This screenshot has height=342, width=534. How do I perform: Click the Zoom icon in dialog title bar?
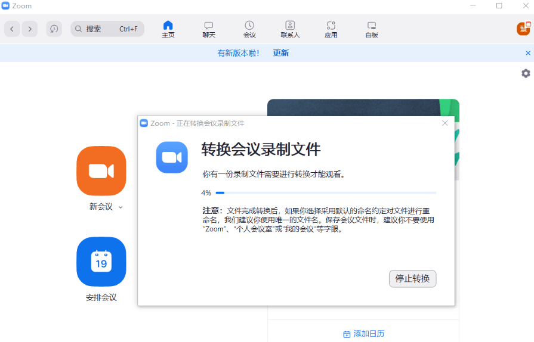[144, 123]
